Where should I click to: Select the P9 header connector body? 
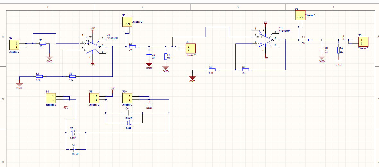point(94,98)
